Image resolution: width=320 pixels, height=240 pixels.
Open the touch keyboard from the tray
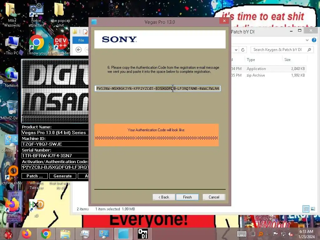pyautogui.click(x=242, y=234)
